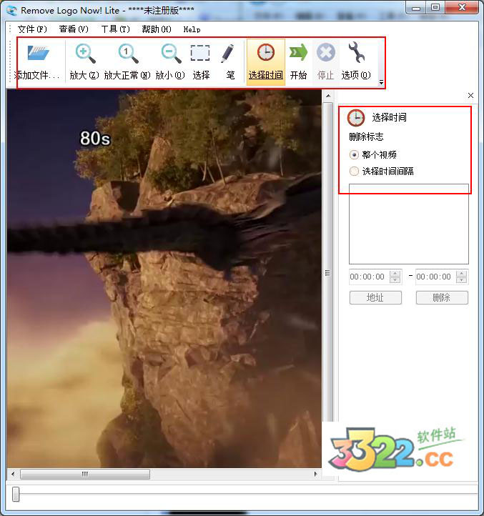Click the time interval list box

coord(409,224)
